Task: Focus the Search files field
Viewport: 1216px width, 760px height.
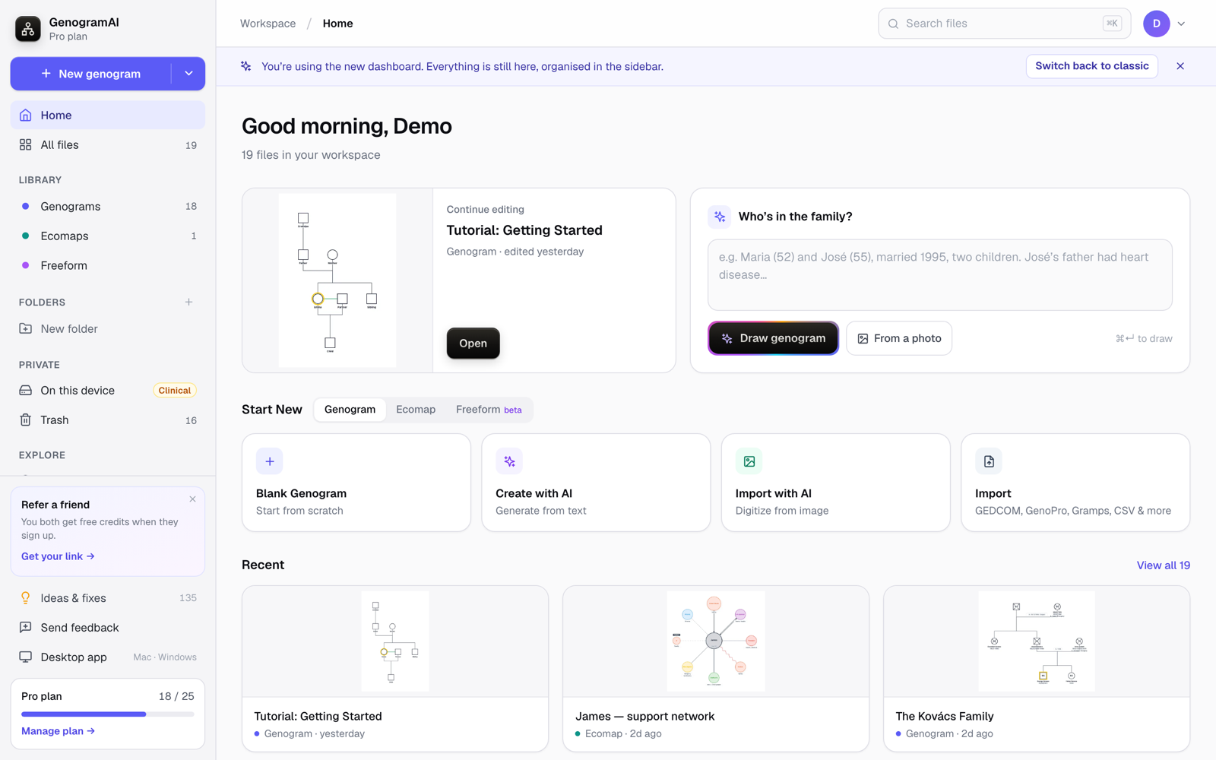Action: point(1004,24)
